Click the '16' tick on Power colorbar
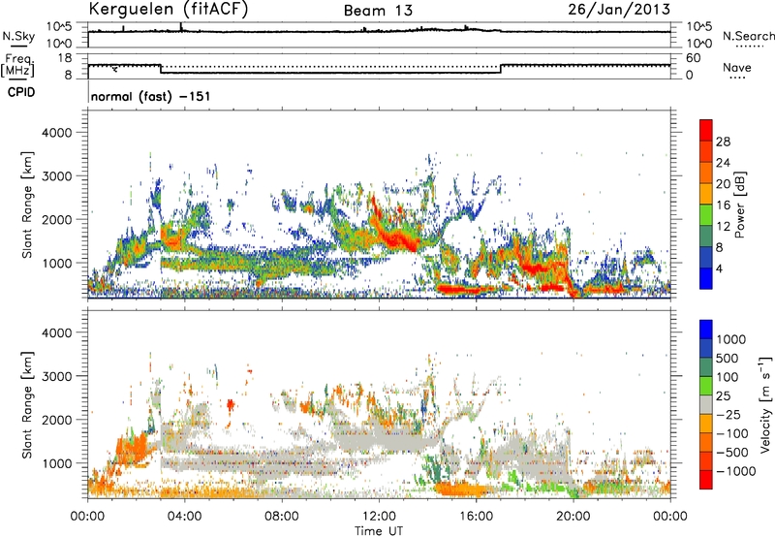775x537 pixels. (x=723, y=205)
